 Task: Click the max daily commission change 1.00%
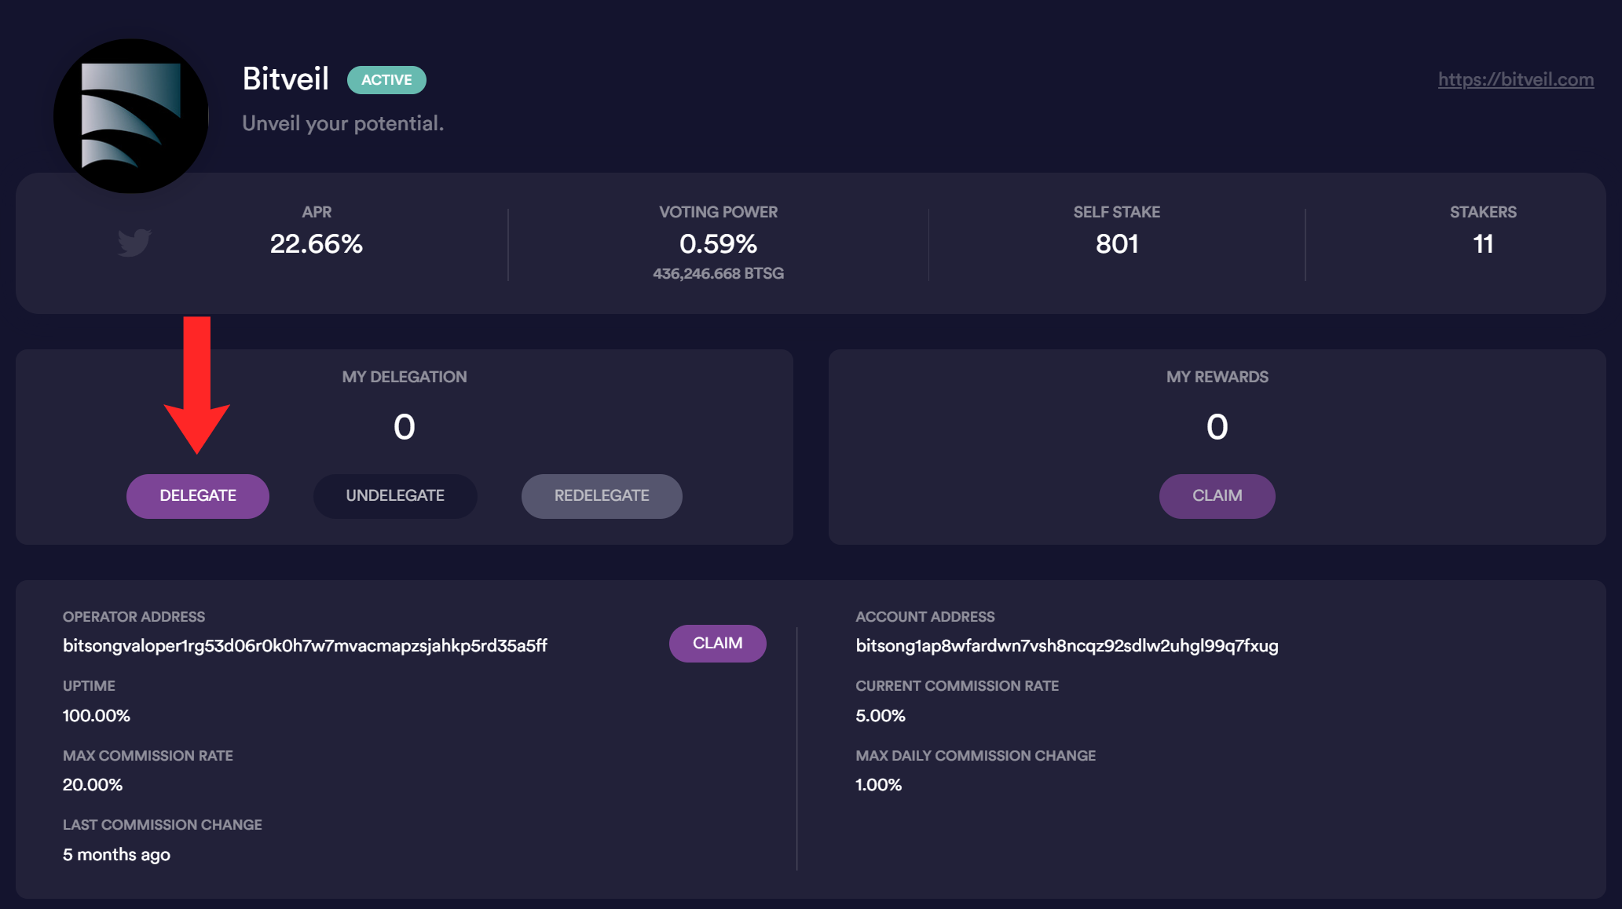[879, 785]
